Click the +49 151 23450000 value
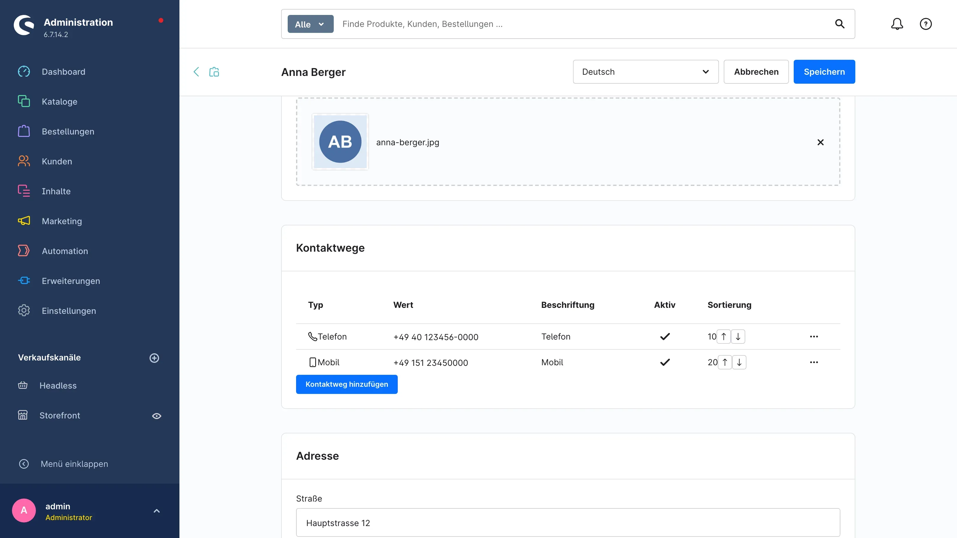The width and height of the screenshot is (957, 538). pos(431,363)
